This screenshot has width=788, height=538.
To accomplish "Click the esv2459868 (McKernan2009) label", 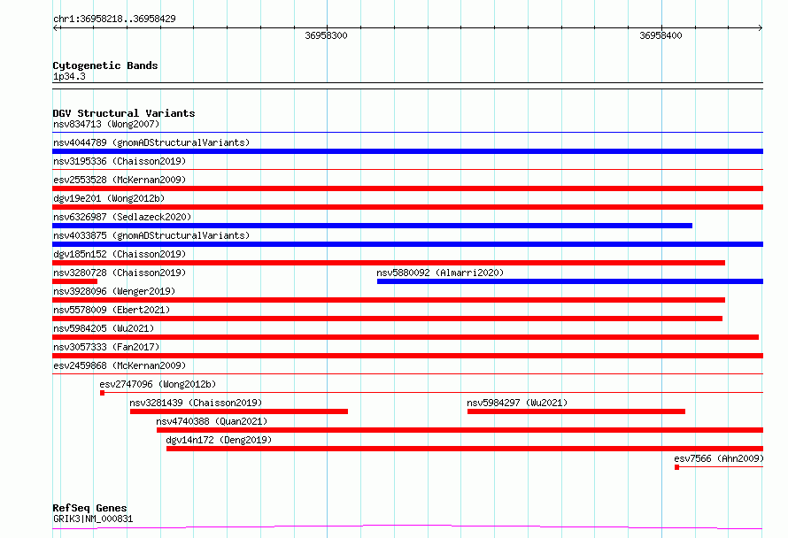I will coord(120,365).
